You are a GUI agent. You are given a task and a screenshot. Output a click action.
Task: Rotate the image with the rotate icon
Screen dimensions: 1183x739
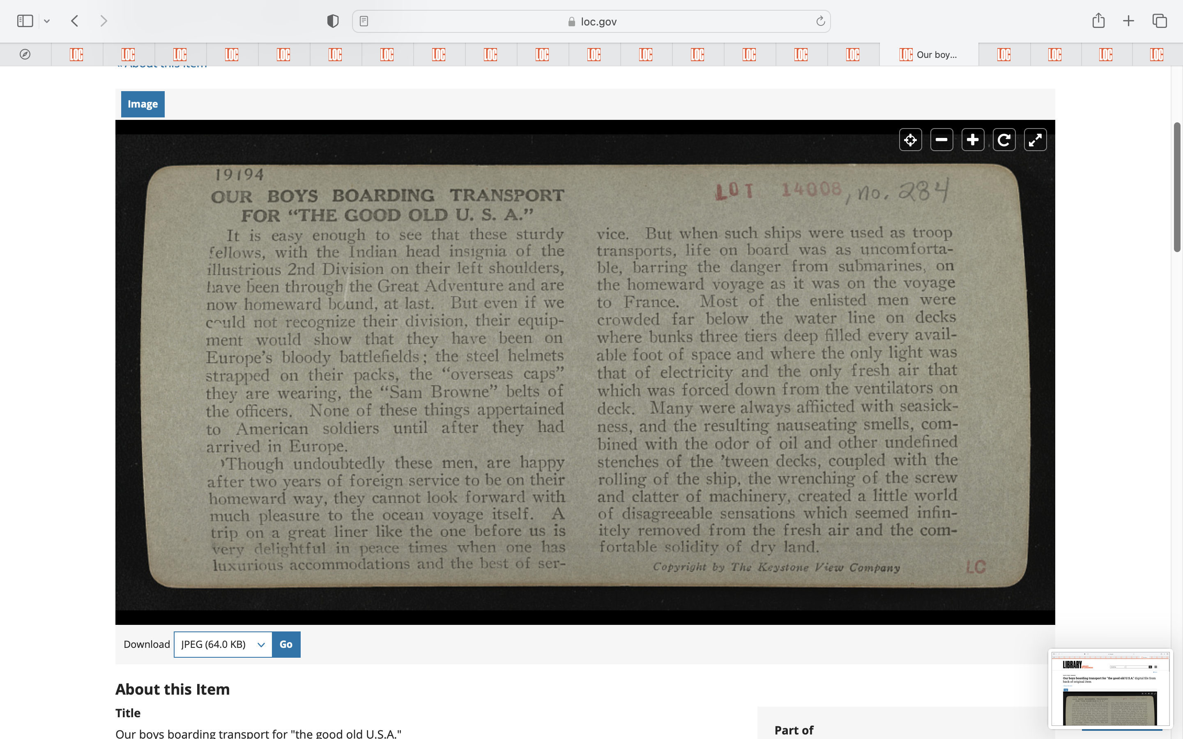[1004, 140]
